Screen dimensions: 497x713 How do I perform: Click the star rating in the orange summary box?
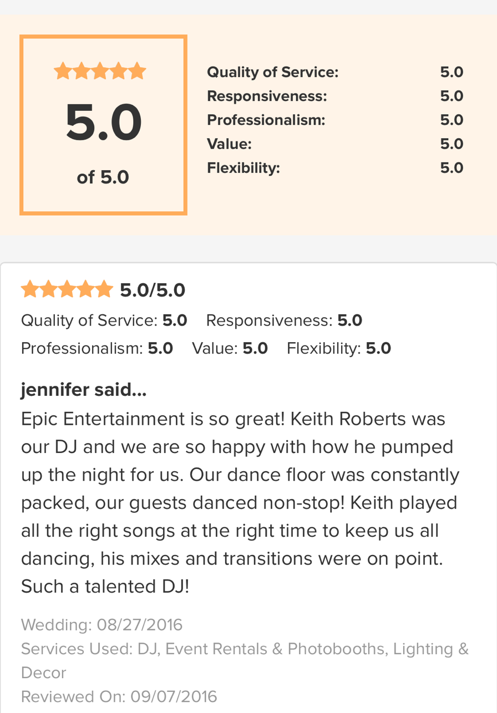coord(100,72)
